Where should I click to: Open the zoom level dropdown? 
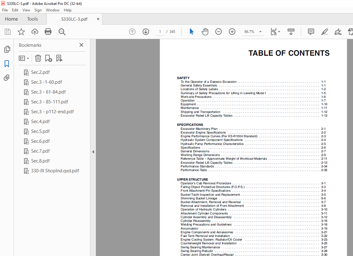pyautogui.click(x=260, y=32)
